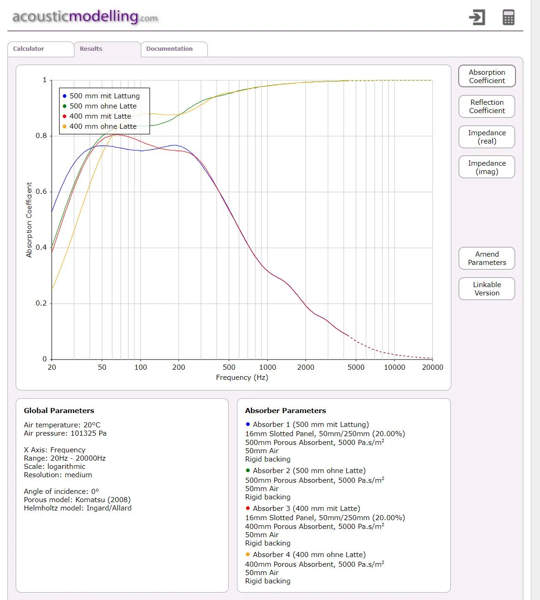Click 'Porous model: Komatsu (2008)' text
540x600 pixels.
(77, 500)
